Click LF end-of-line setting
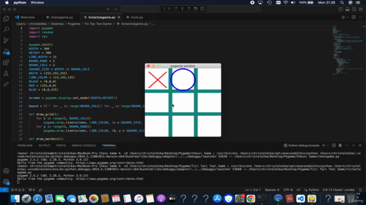Viewport: 366px width, 205px height. [299, 190]
